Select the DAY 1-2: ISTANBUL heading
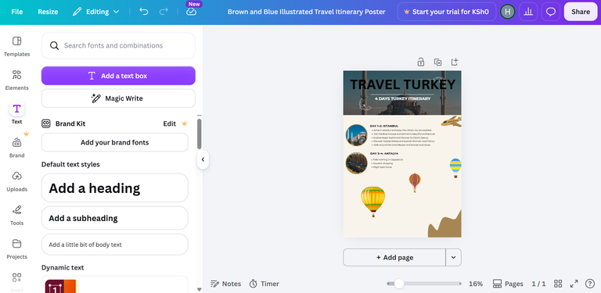Viewport: 601px width, 293px height. [384, 126]
